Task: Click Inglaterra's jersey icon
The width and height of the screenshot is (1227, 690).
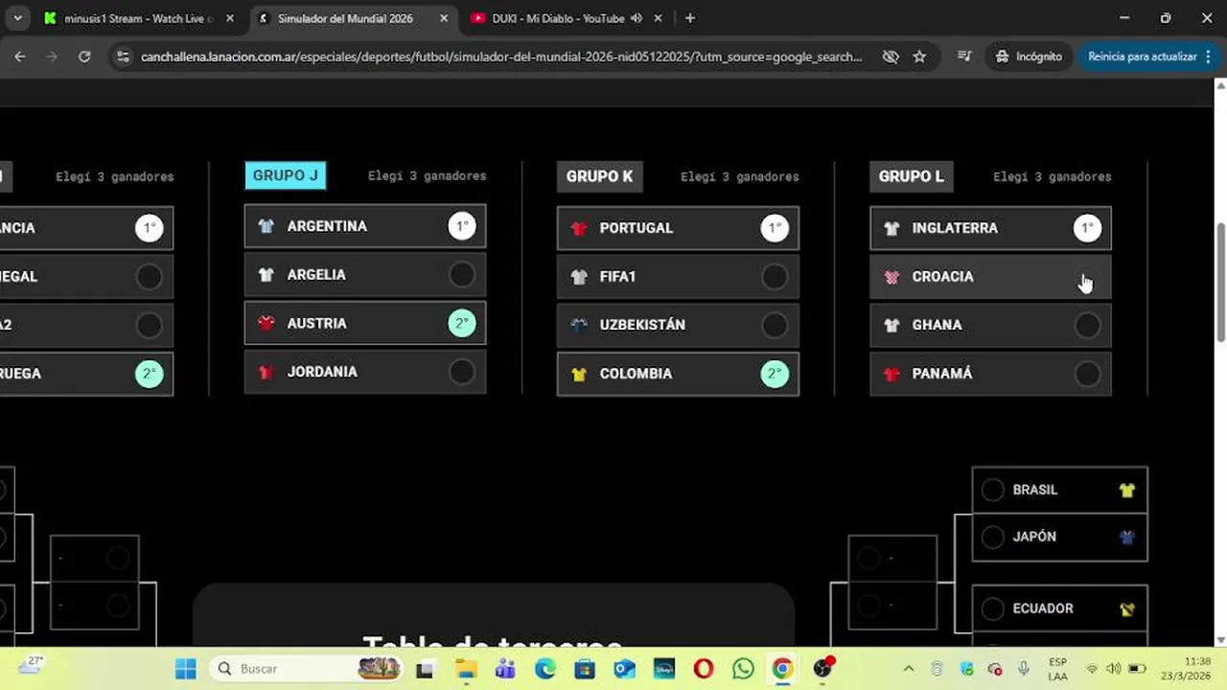Action: [891, 228]
